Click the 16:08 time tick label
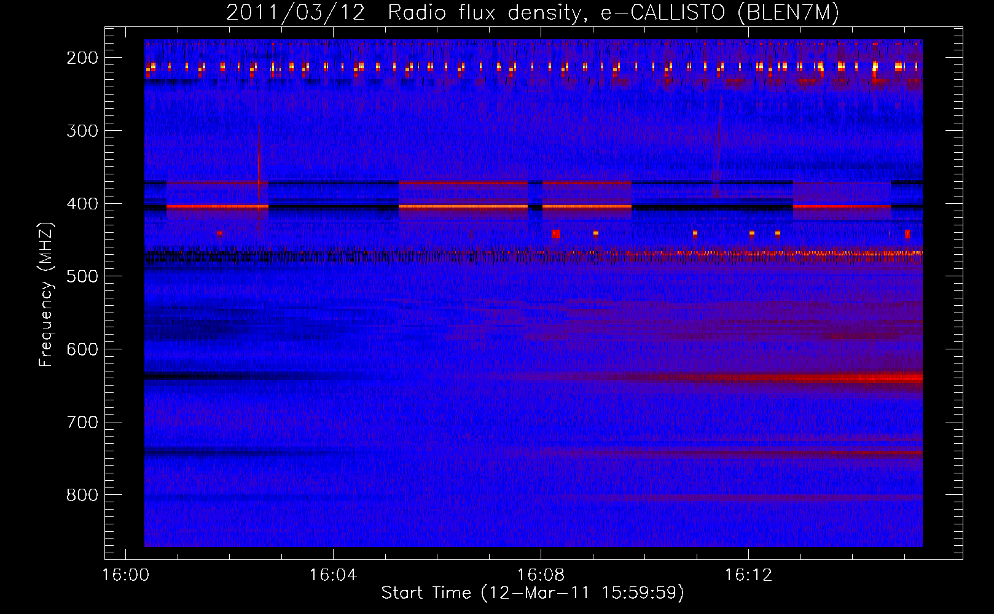The height and width of the screenshot is (614, 994). tap(541, 575)
